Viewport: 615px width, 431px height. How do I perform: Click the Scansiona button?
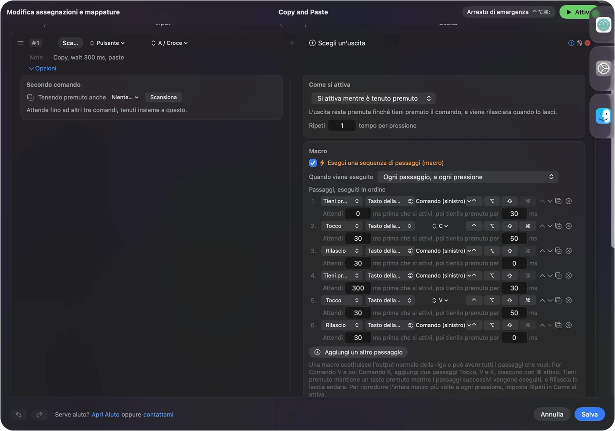163,98
